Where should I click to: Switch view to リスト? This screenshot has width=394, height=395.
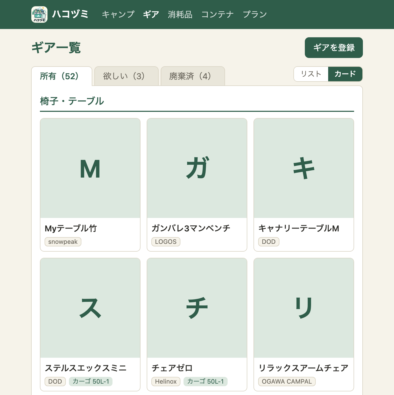(311, 74)
